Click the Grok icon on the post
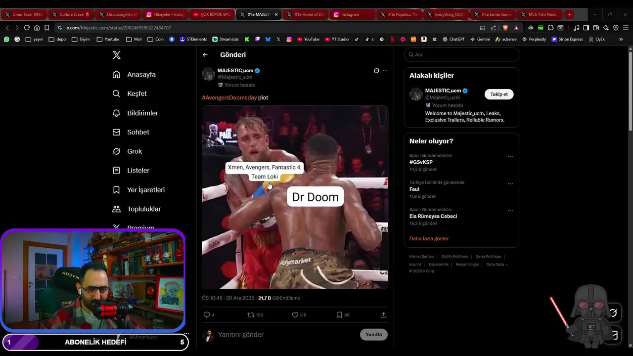This screenshot has height=356, width=633. [376, 71]
